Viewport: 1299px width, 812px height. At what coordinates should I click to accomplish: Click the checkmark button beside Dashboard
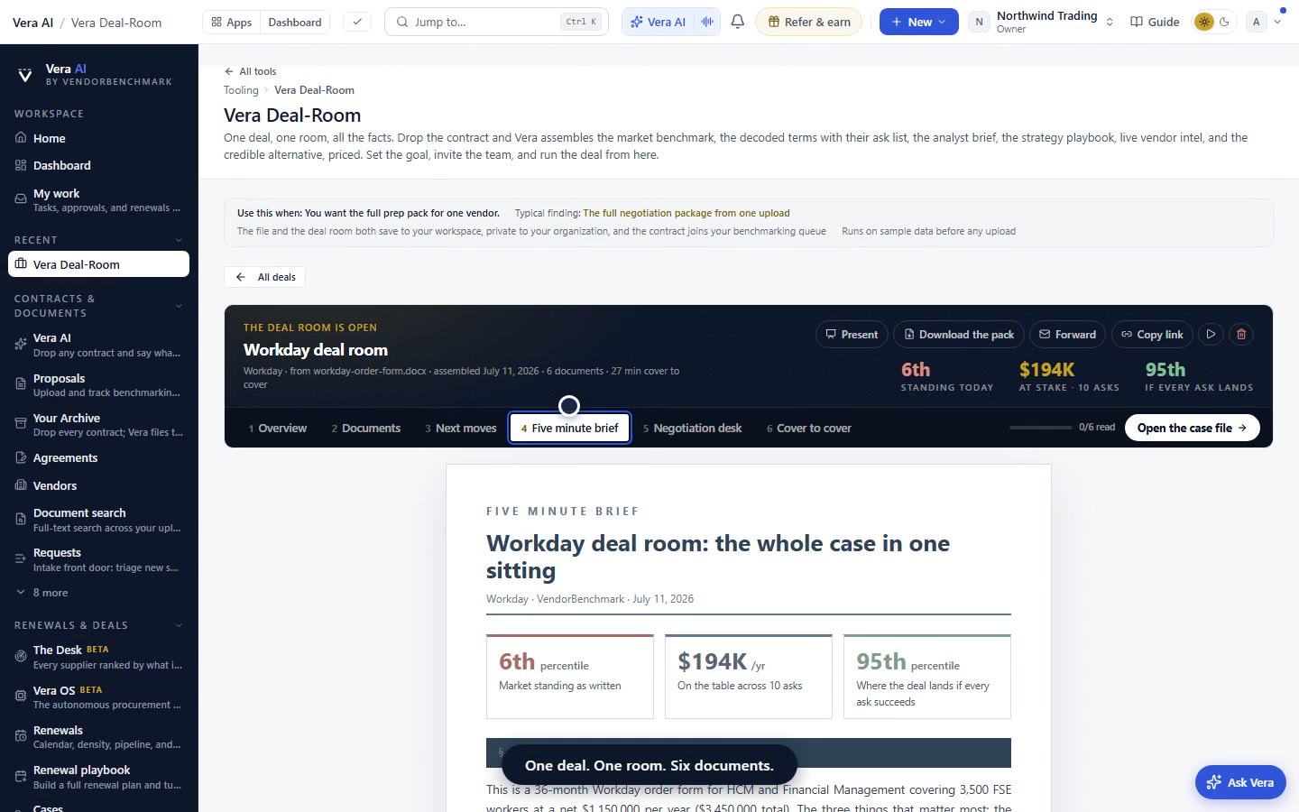pos(357,22)
